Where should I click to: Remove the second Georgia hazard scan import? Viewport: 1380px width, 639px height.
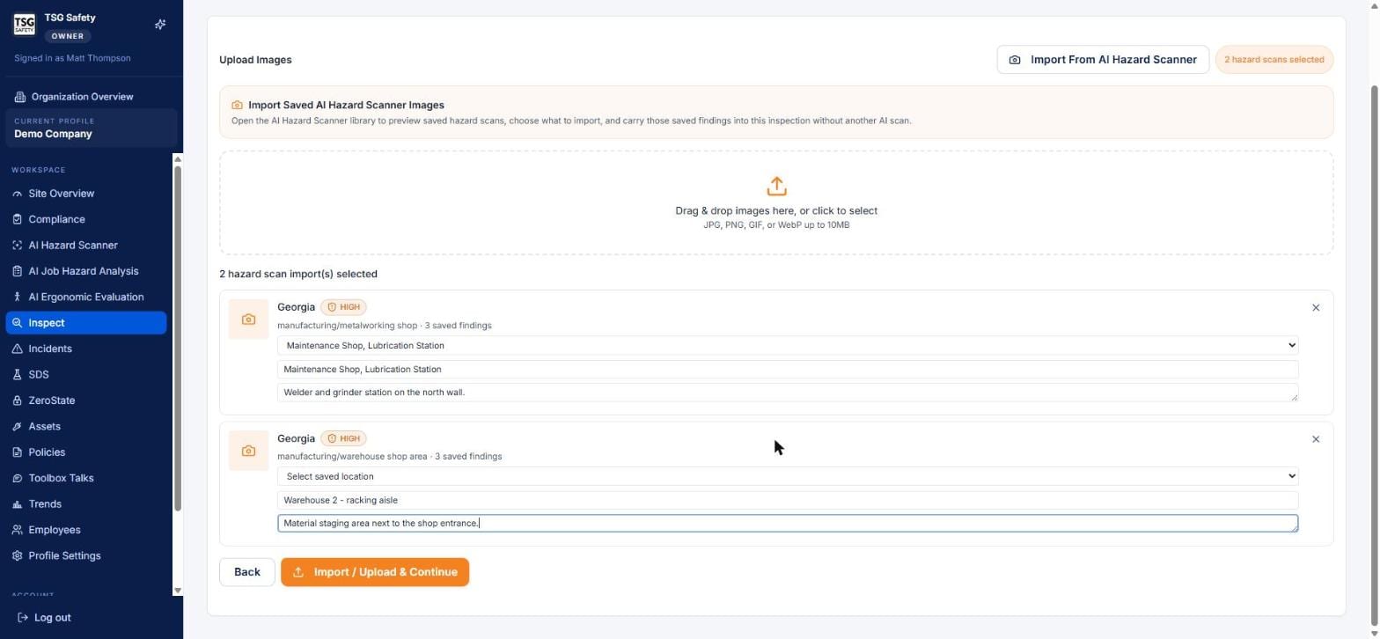[1316, 439]
